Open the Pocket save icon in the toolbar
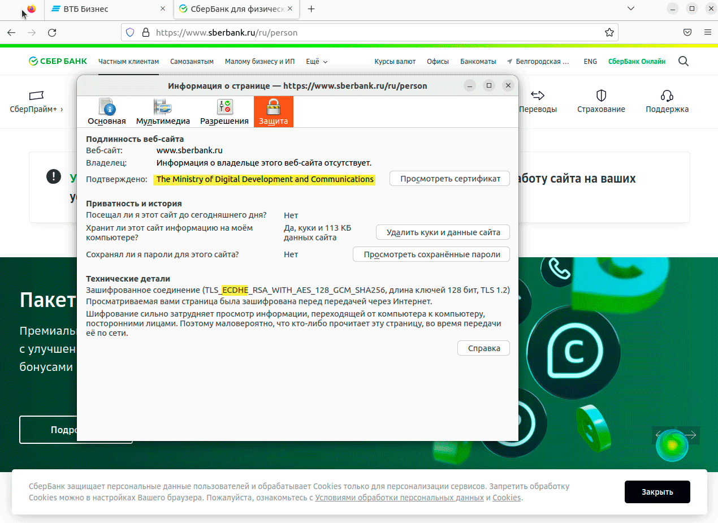 coord(688,33)
